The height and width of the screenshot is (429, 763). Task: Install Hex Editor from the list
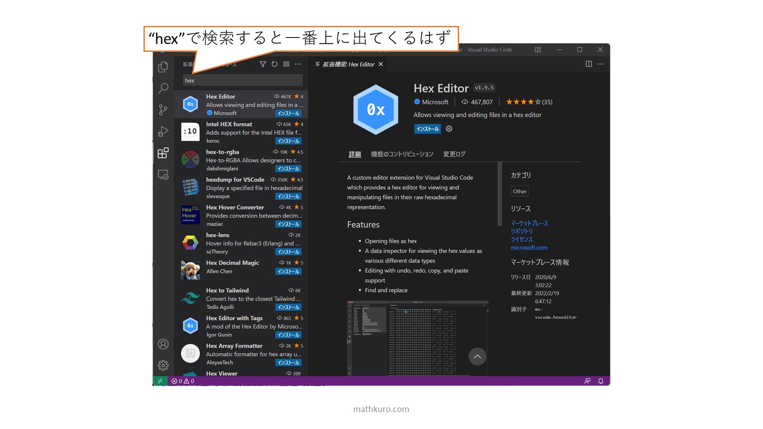pos(288,114)
